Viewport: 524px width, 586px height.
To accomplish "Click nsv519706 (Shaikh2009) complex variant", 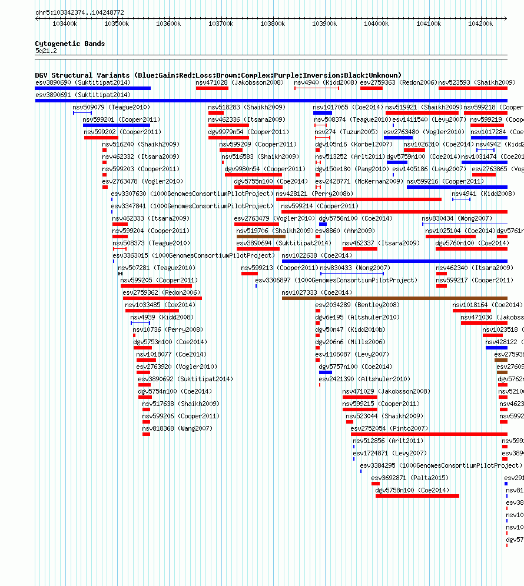I will tap(261, 237).
